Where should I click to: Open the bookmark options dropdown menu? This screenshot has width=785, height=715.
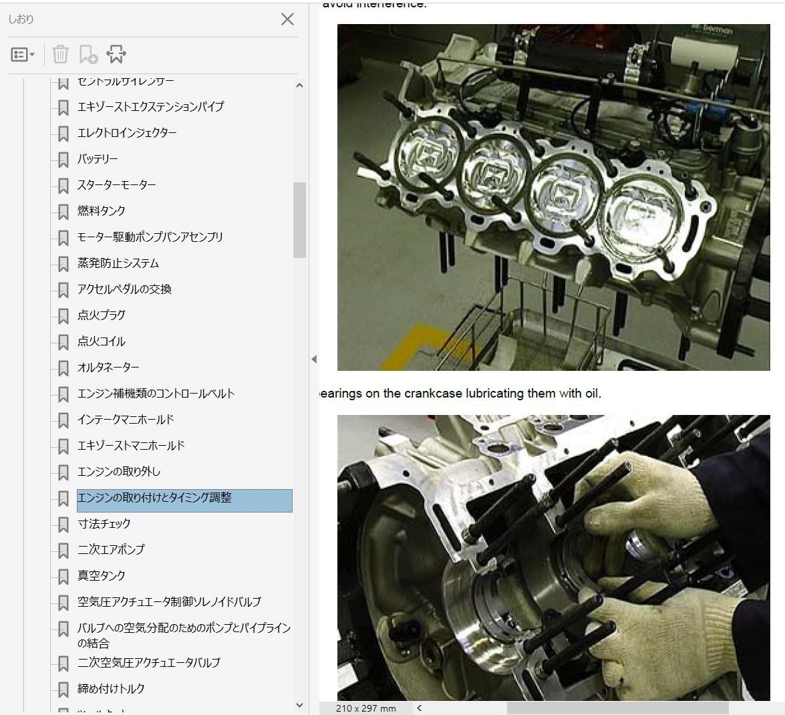point(23,55)
